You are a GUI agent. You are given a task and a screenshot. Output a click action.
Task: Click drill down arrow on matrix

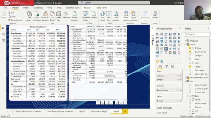pyautogui.click(x=103, y=103)
